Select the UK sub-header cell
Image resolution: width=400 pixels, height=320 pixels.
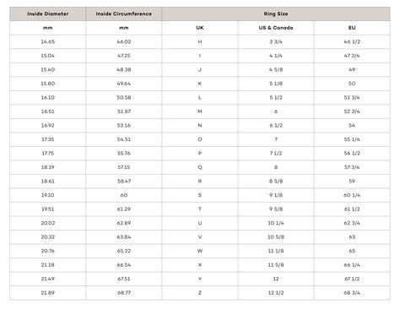[x=200, y=28]
